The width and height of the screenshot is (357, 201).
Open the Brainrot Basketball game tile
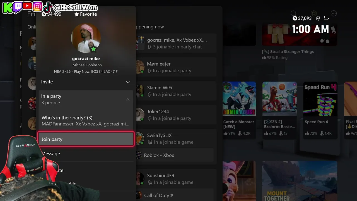279,111
